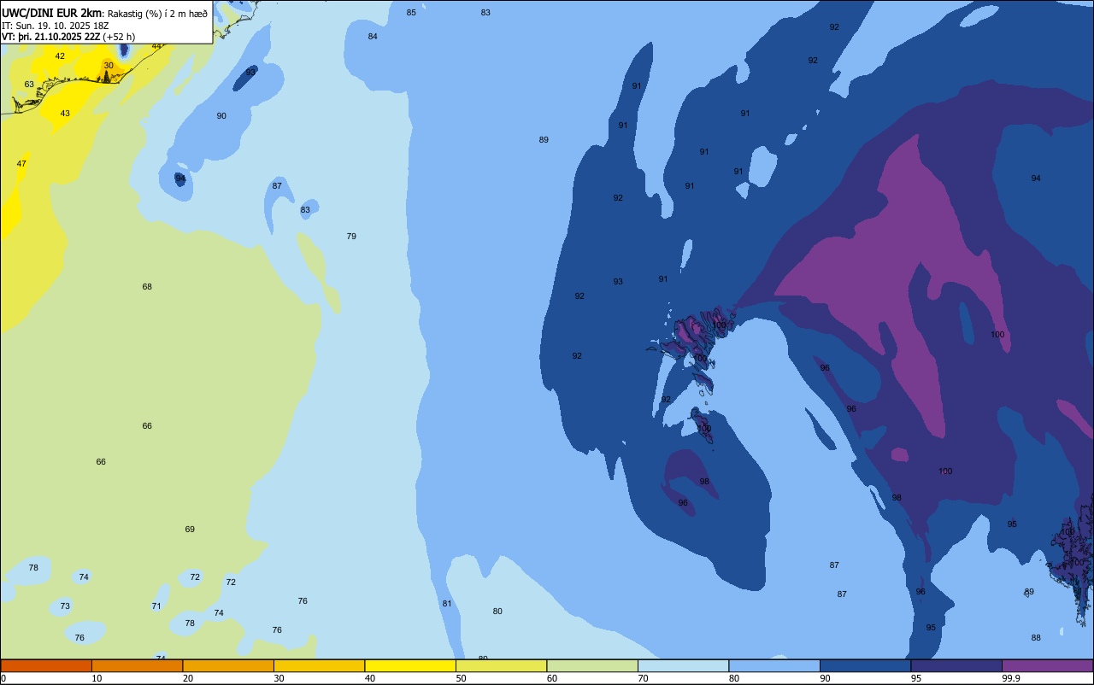Click the map title 'UWC/DINI EUR 2km'

point(52,13)
